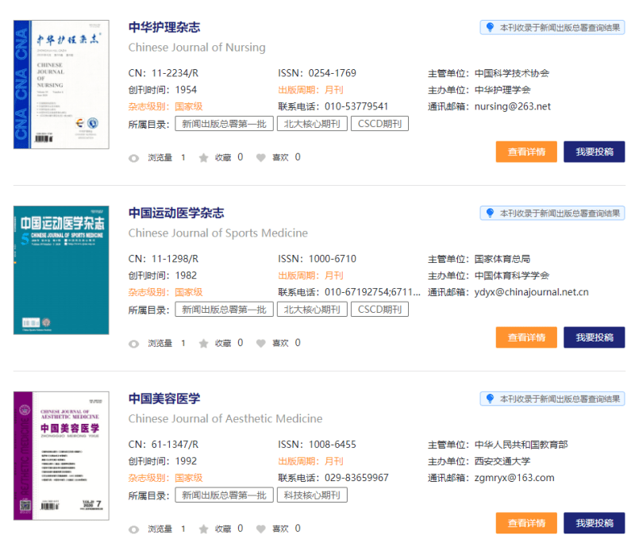
Task: Open 查看详情 for 中国美容医学
Action: (x=526, y=523)
